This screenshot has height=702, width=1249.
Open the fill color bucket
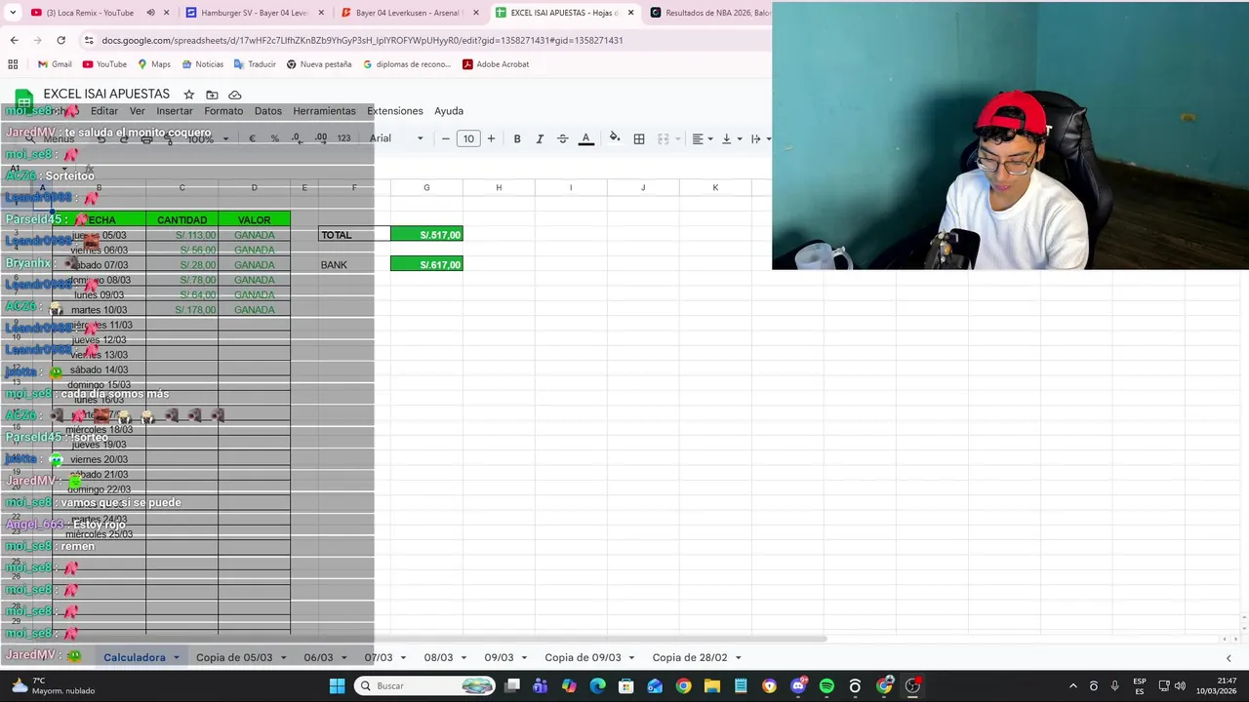click(614, 138)
